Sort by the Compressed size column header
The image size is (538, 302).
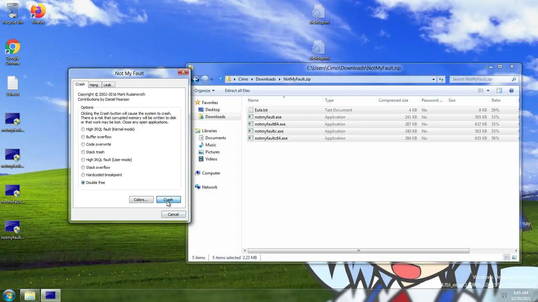[x=398, y=100]
